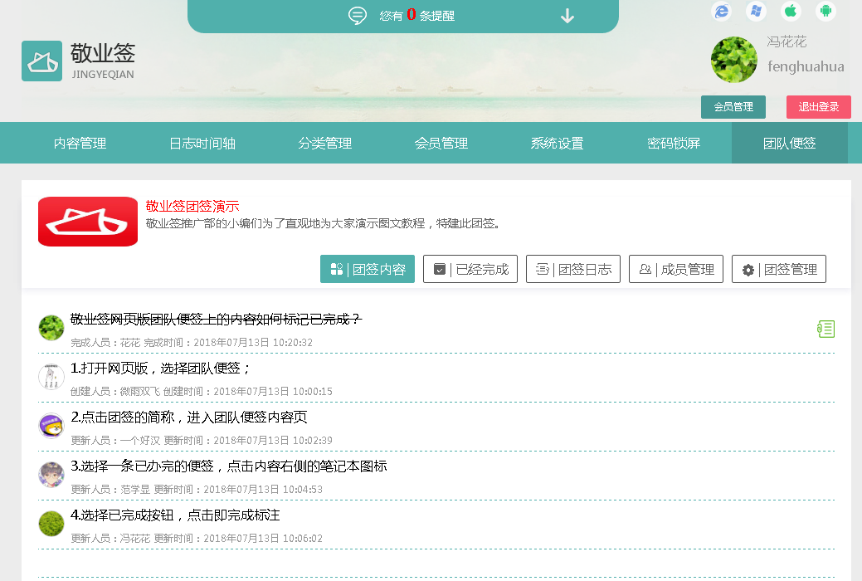
Task: Click 冯花花's avatar on note 4
Action: point(51,524)
